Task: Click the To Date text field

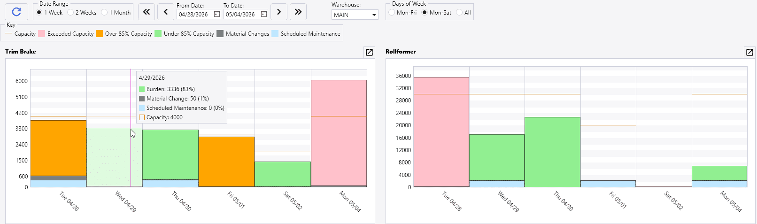Action: point(241,15)
